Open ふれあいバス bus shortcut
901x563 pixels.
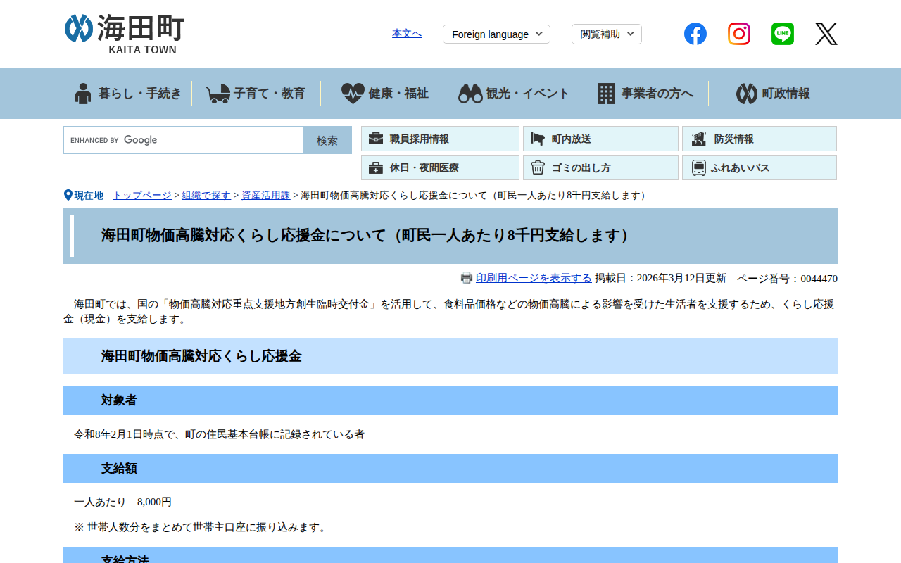tap(759, 167)
